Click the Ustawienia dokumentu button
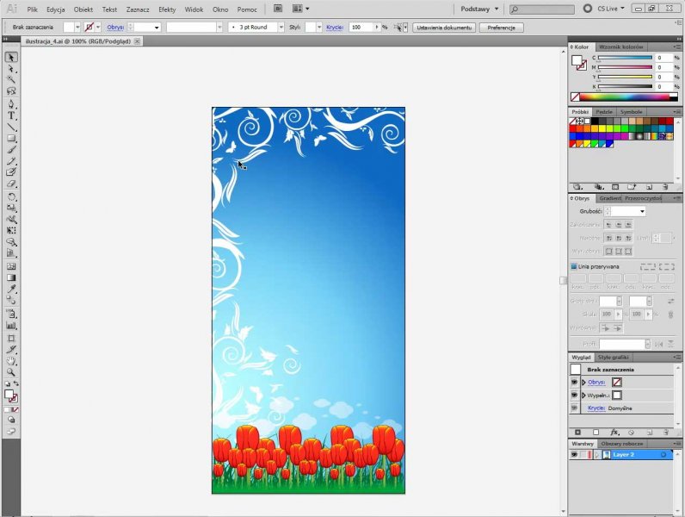The image size is (685, 517). point(444,28)
